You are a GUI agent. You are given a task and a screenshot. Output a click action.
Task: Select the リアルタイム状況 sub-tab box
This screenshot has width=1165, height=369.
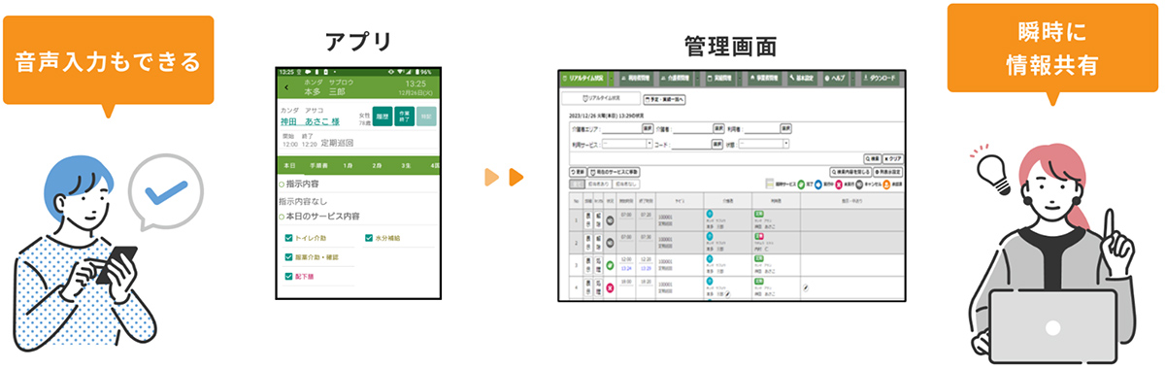pyautogui.click(x=601, y=99)
